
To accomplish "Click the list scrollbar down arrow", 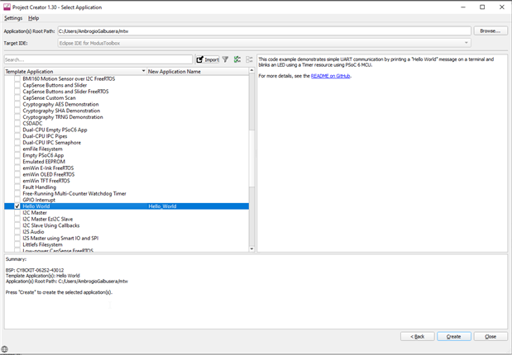I will 251,249.
